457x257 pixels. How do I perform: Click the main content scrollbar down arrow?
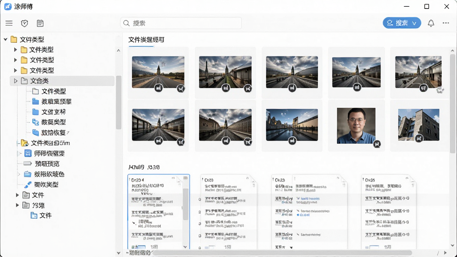tap(453, 245)
